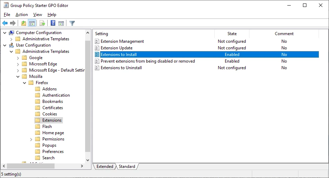Click the tree pane scroll down arrow
This screenshot has height=178, width=329.
pyautogui.click(x=88, y=160)
